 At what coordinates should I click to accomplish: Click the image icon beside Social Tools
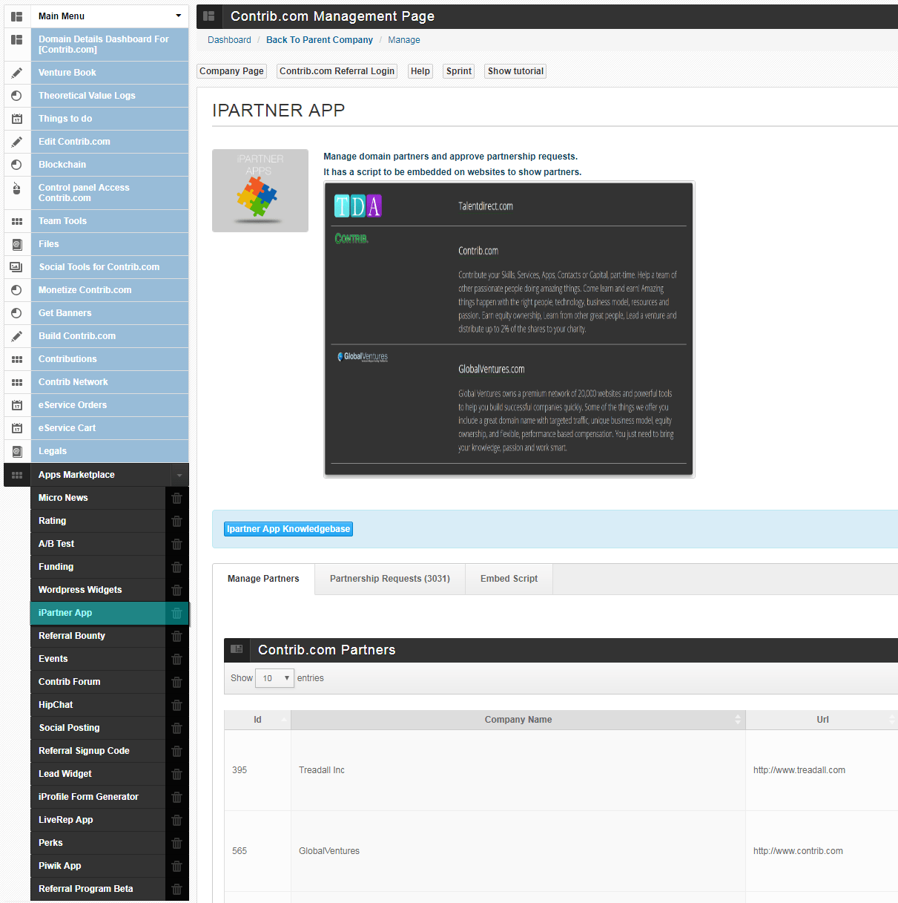(16, 267)
